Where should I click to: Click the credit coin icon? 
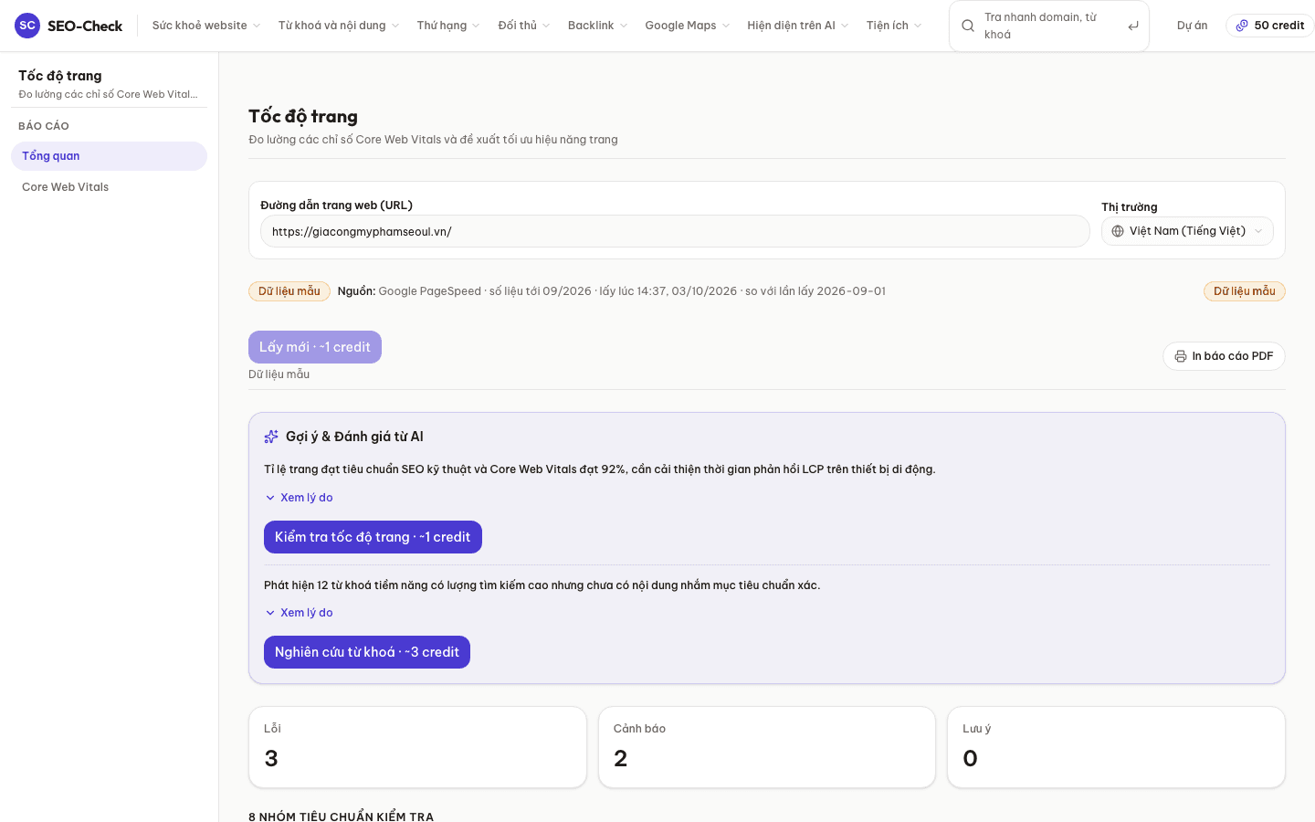point(1242,26)
